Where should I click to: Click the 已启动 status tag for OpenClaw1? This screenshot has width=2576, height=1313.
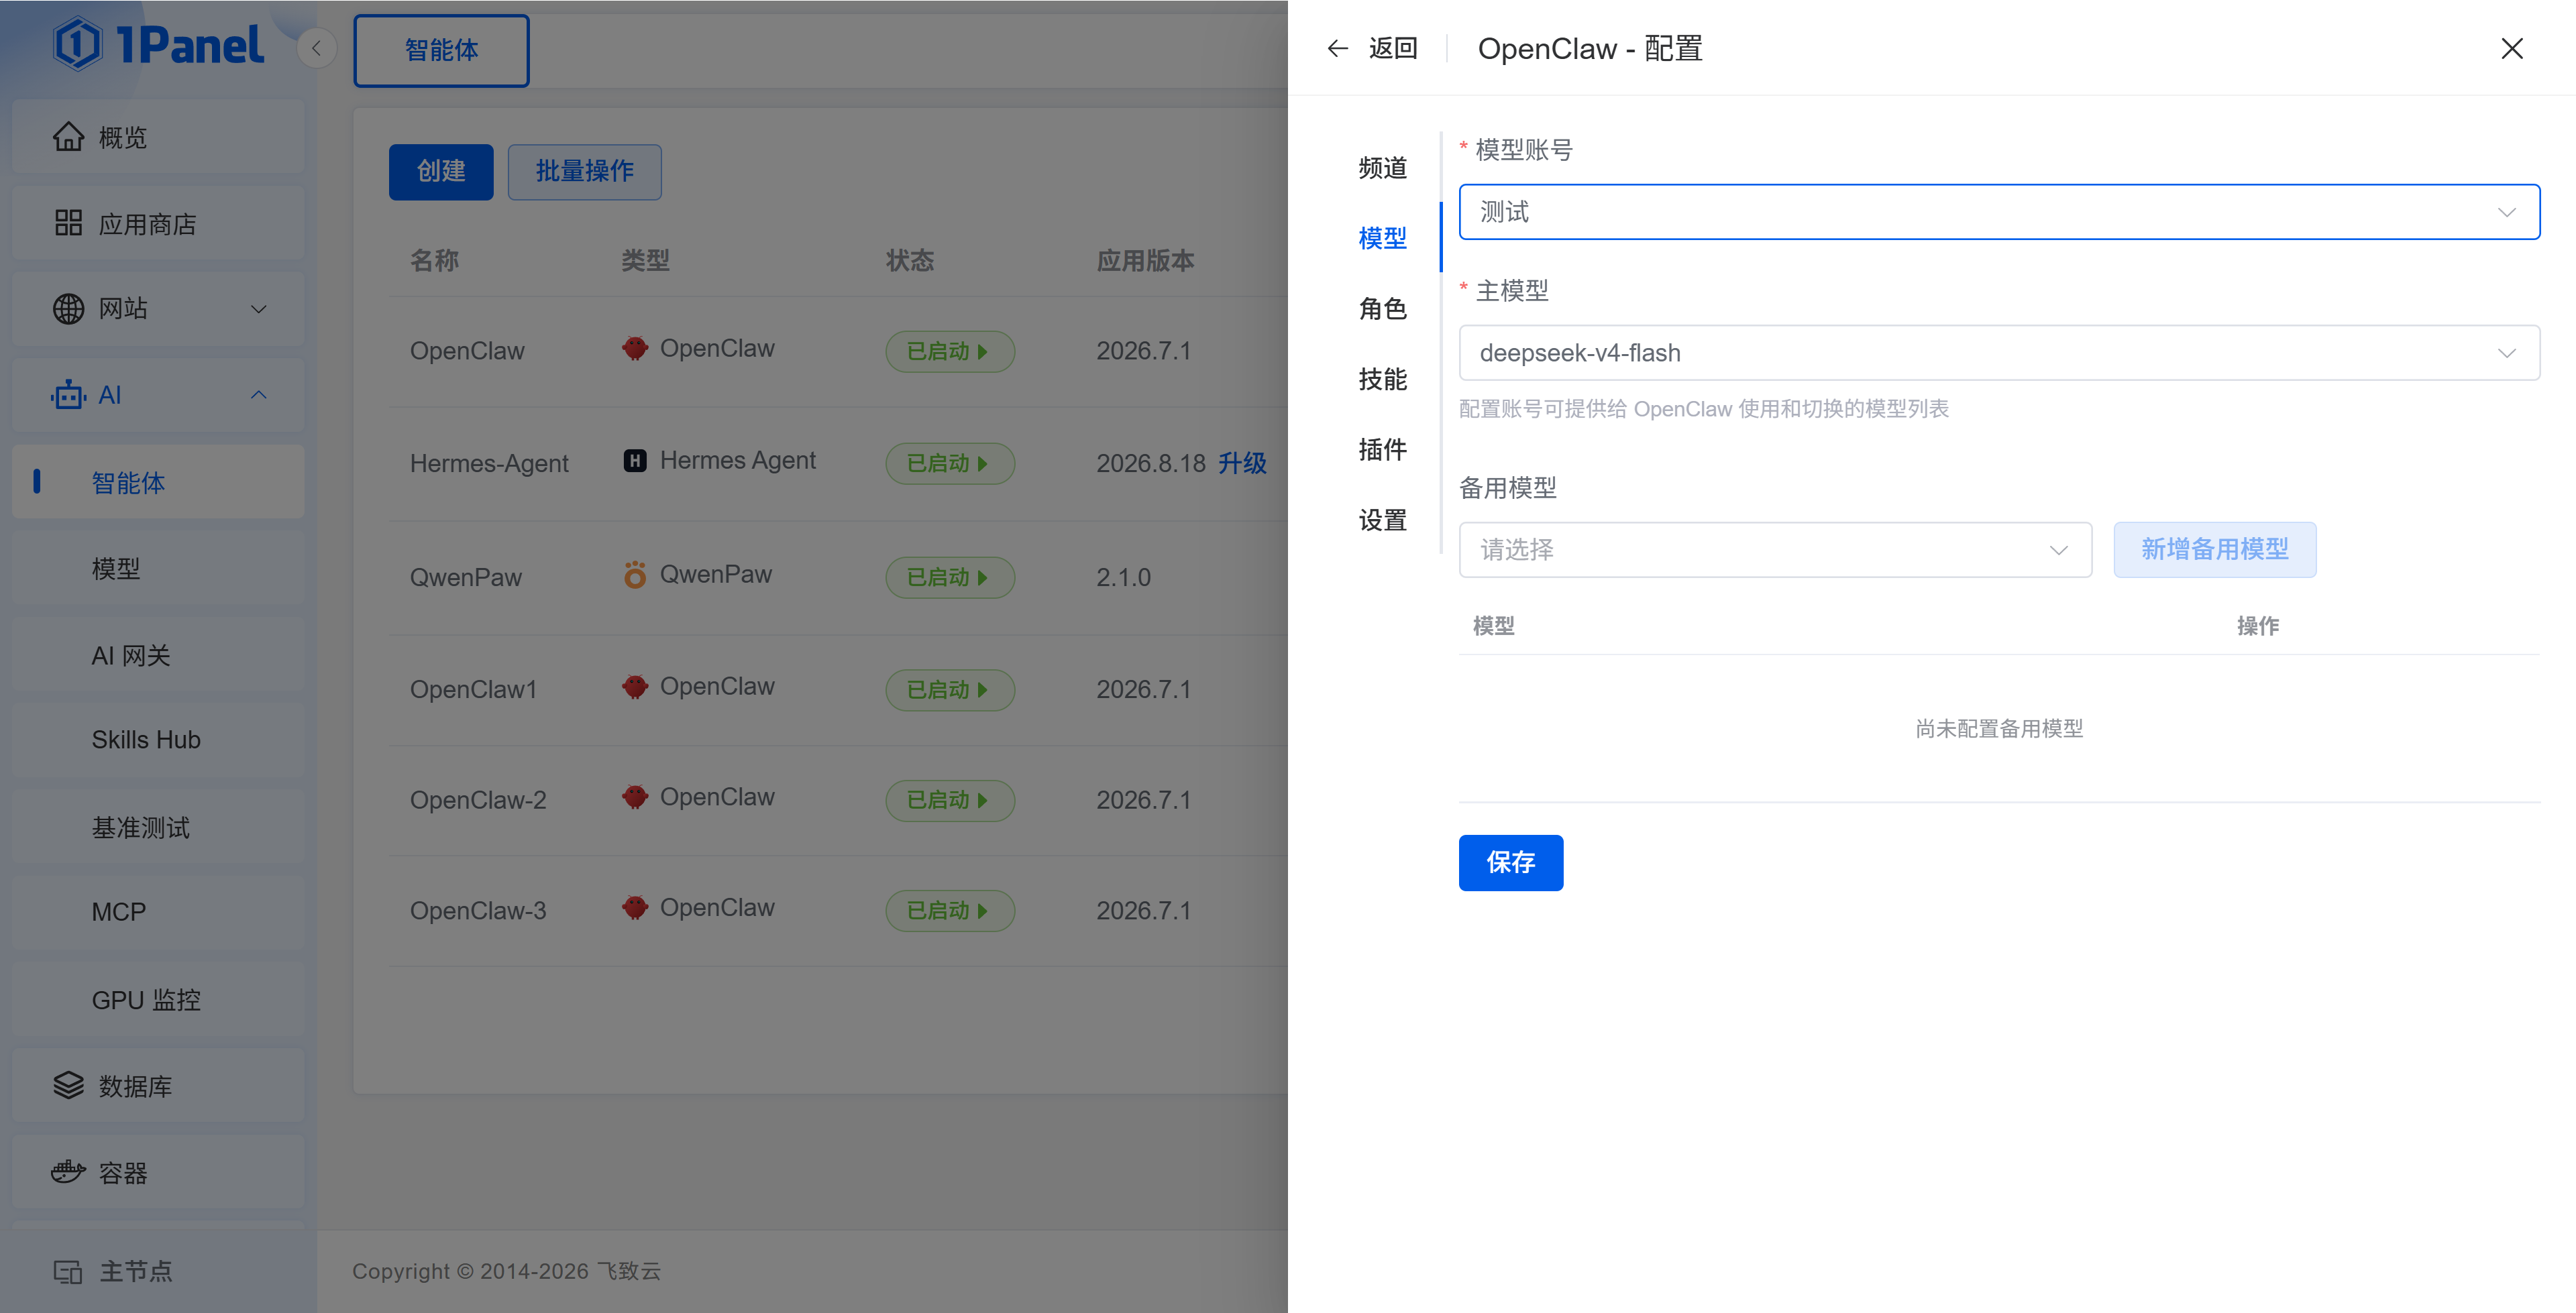tap(950, 690)
